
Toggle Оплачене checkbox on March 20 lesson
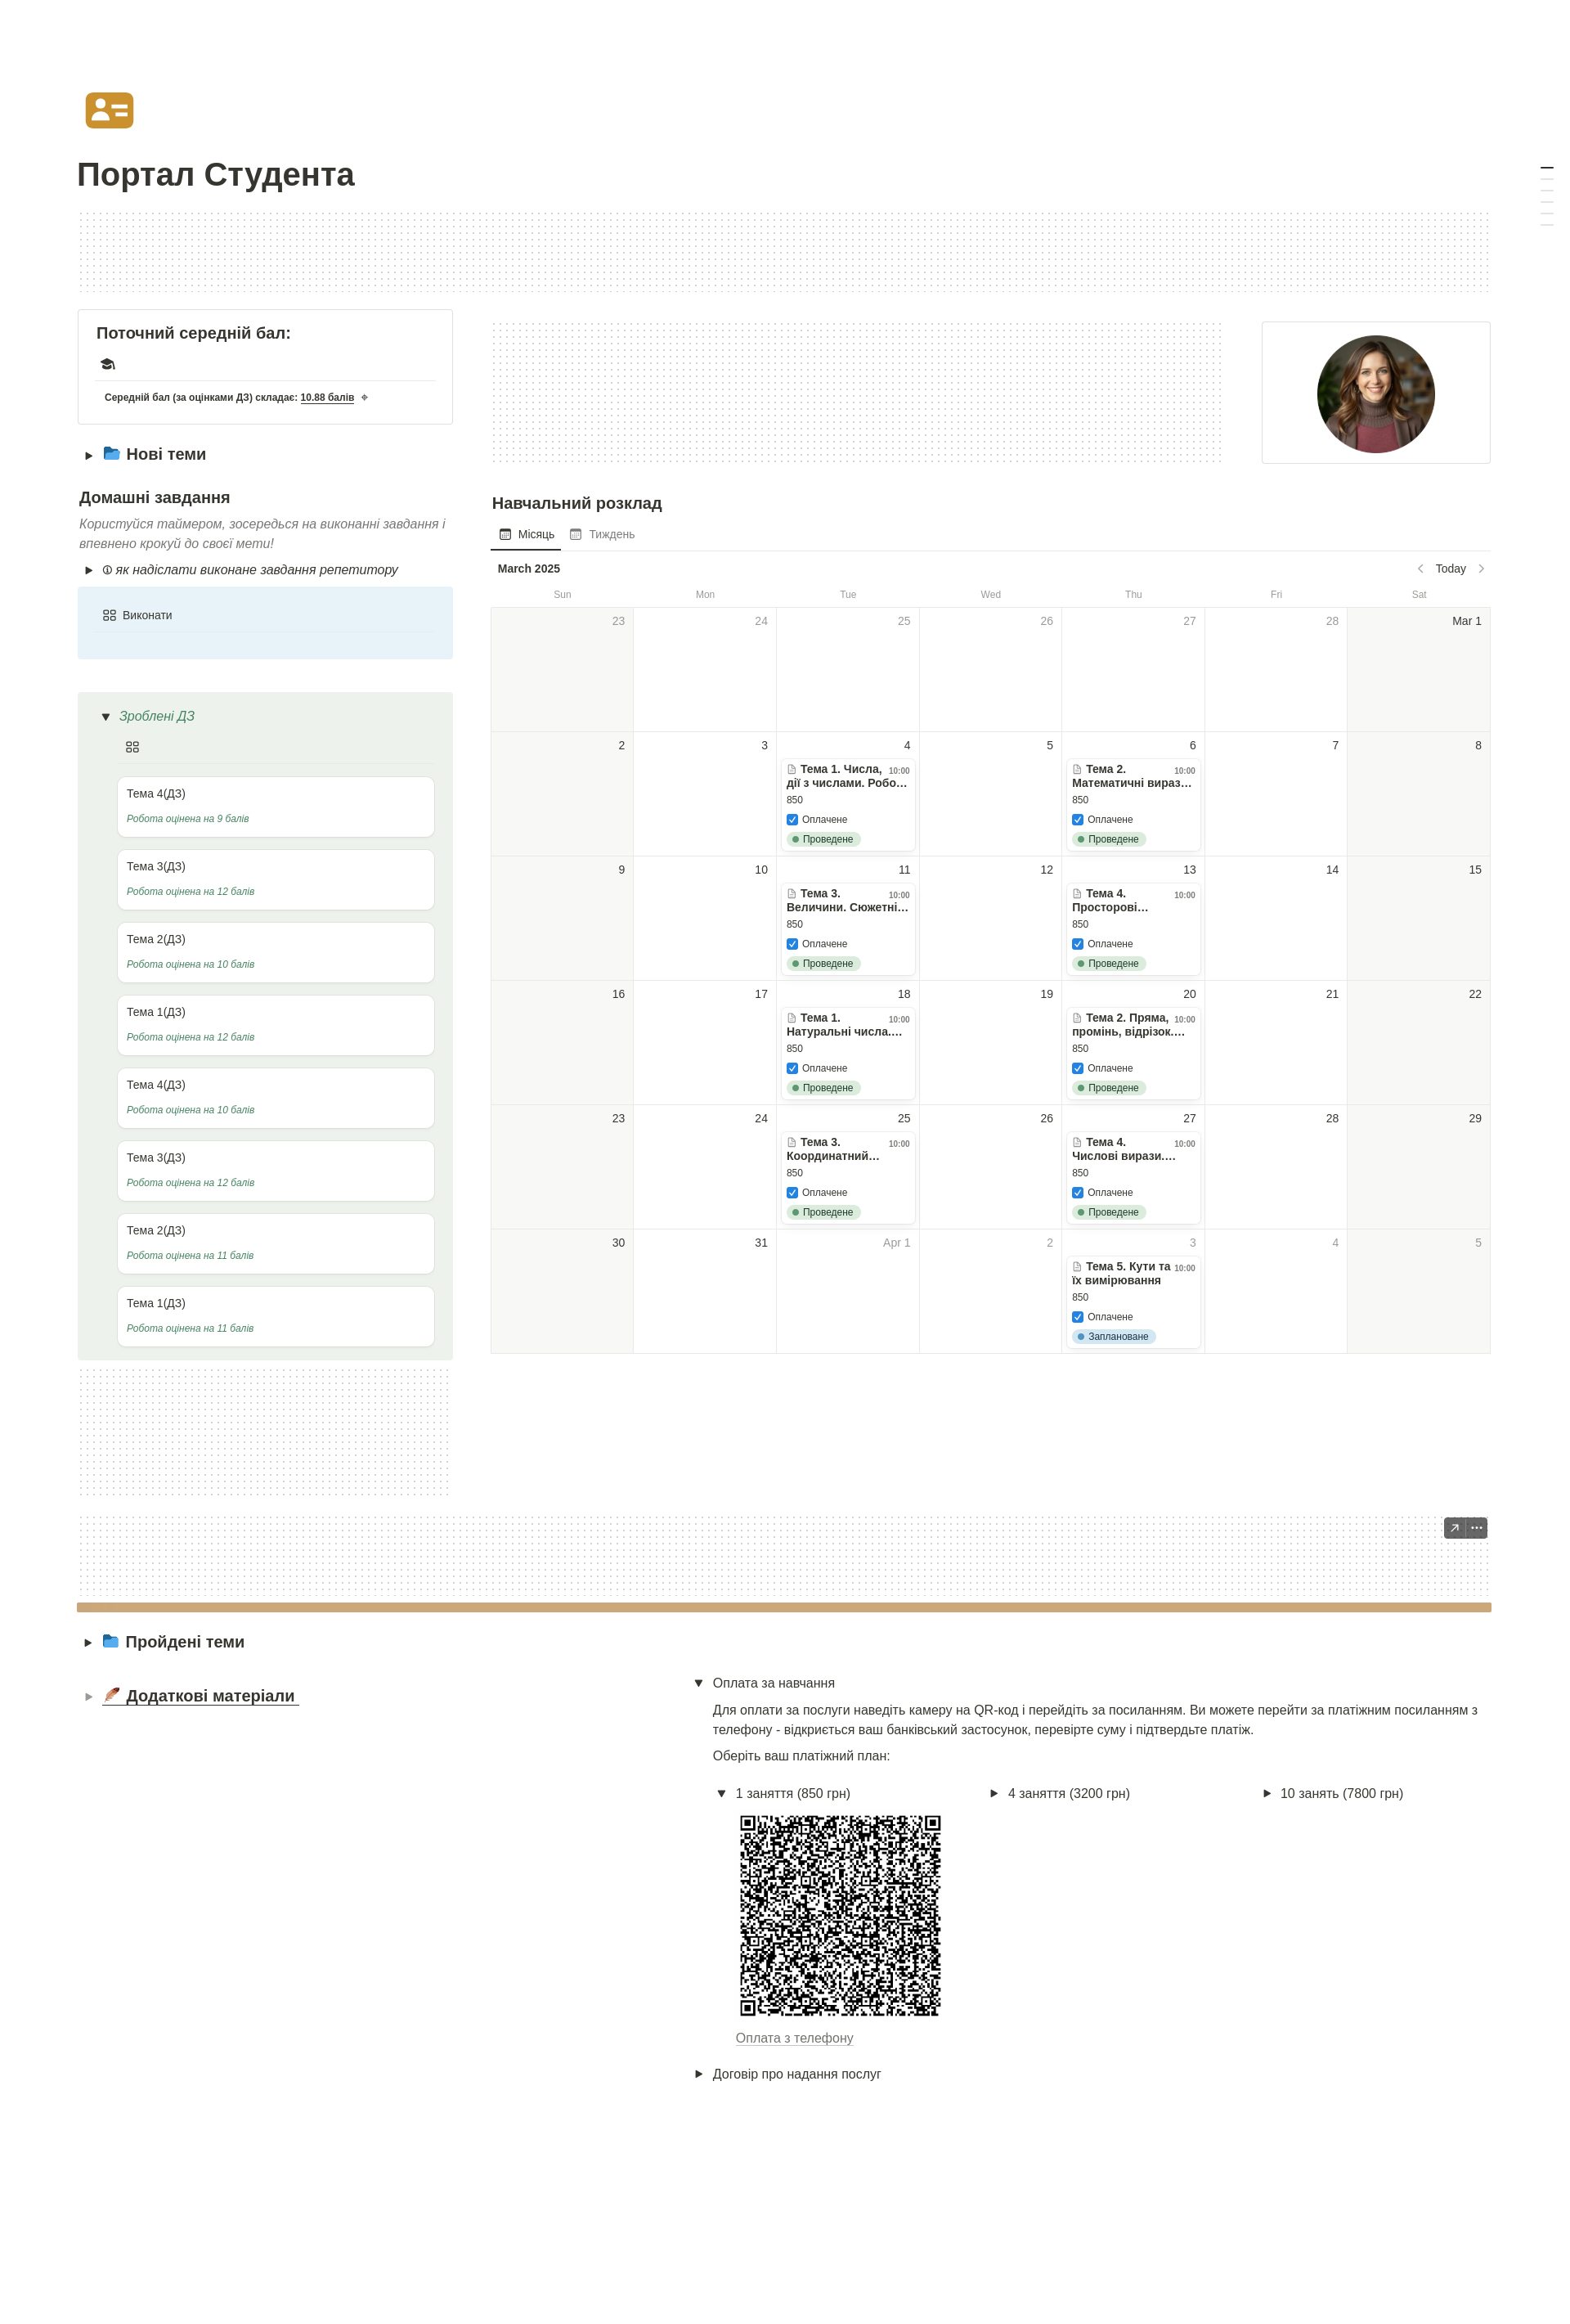coord(1079,1068)
